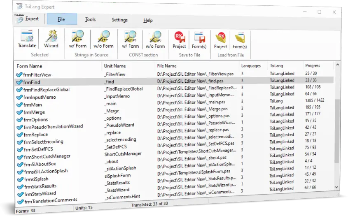
Task: Click progress value 75 / 93
Action: click(310, 147)
